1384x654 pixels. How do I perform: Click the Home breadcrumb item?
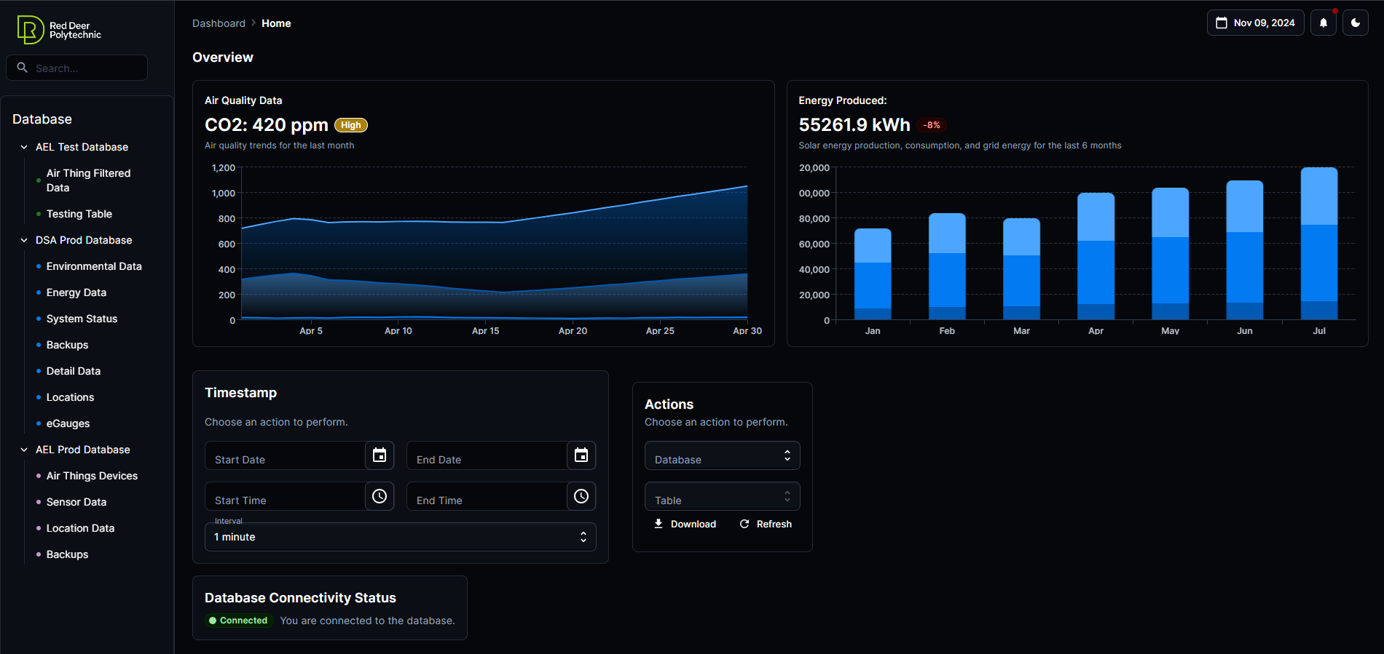(276, 23)
